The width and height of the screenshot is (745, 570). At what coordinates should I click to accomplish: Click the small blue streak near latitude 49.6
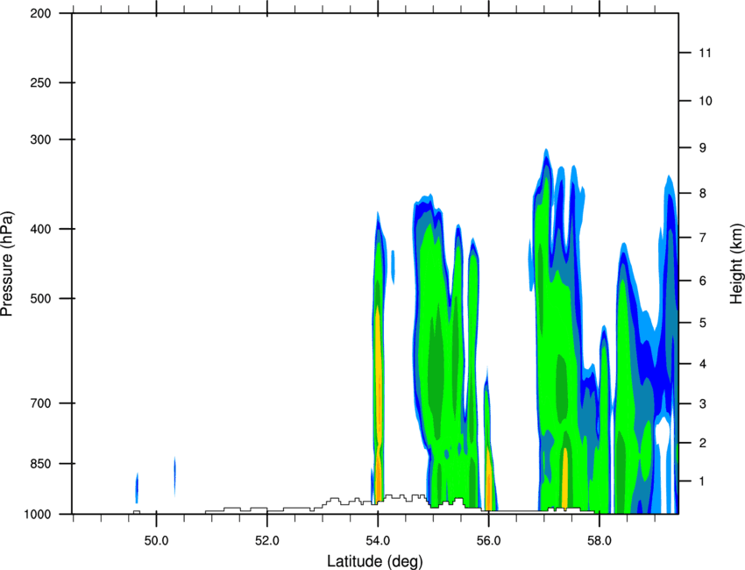click(137, 488)
